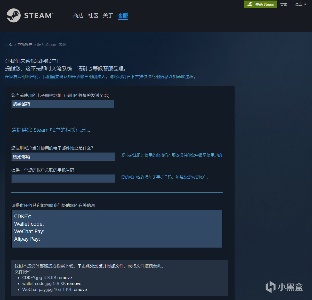Screen dimensions: 312x300
Task: Open the 社区 menu
Action: (93, 16)
